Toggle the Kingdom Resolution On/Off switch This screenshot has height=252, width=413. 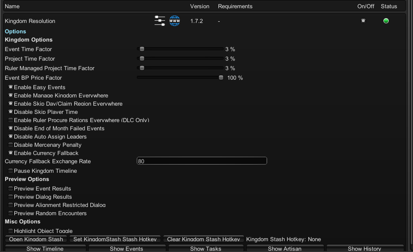[x=363, y=21]
